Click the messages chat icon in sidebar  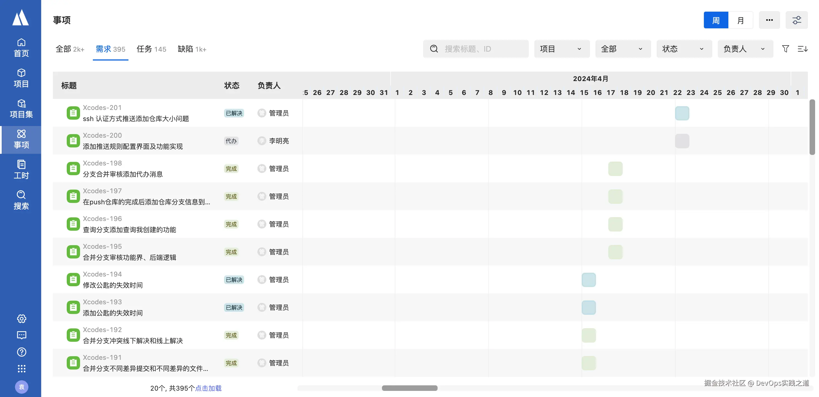21,335
